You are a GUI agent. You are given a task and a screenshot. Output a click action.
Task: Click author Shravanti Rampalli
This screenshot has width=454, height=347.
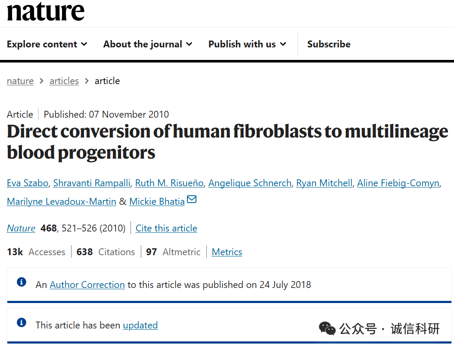[x=92, y=183]
